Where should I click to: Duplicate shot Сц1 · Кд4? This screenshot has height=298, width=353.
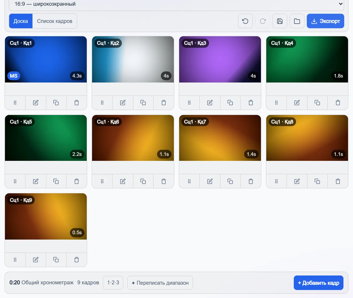(317, 103)
